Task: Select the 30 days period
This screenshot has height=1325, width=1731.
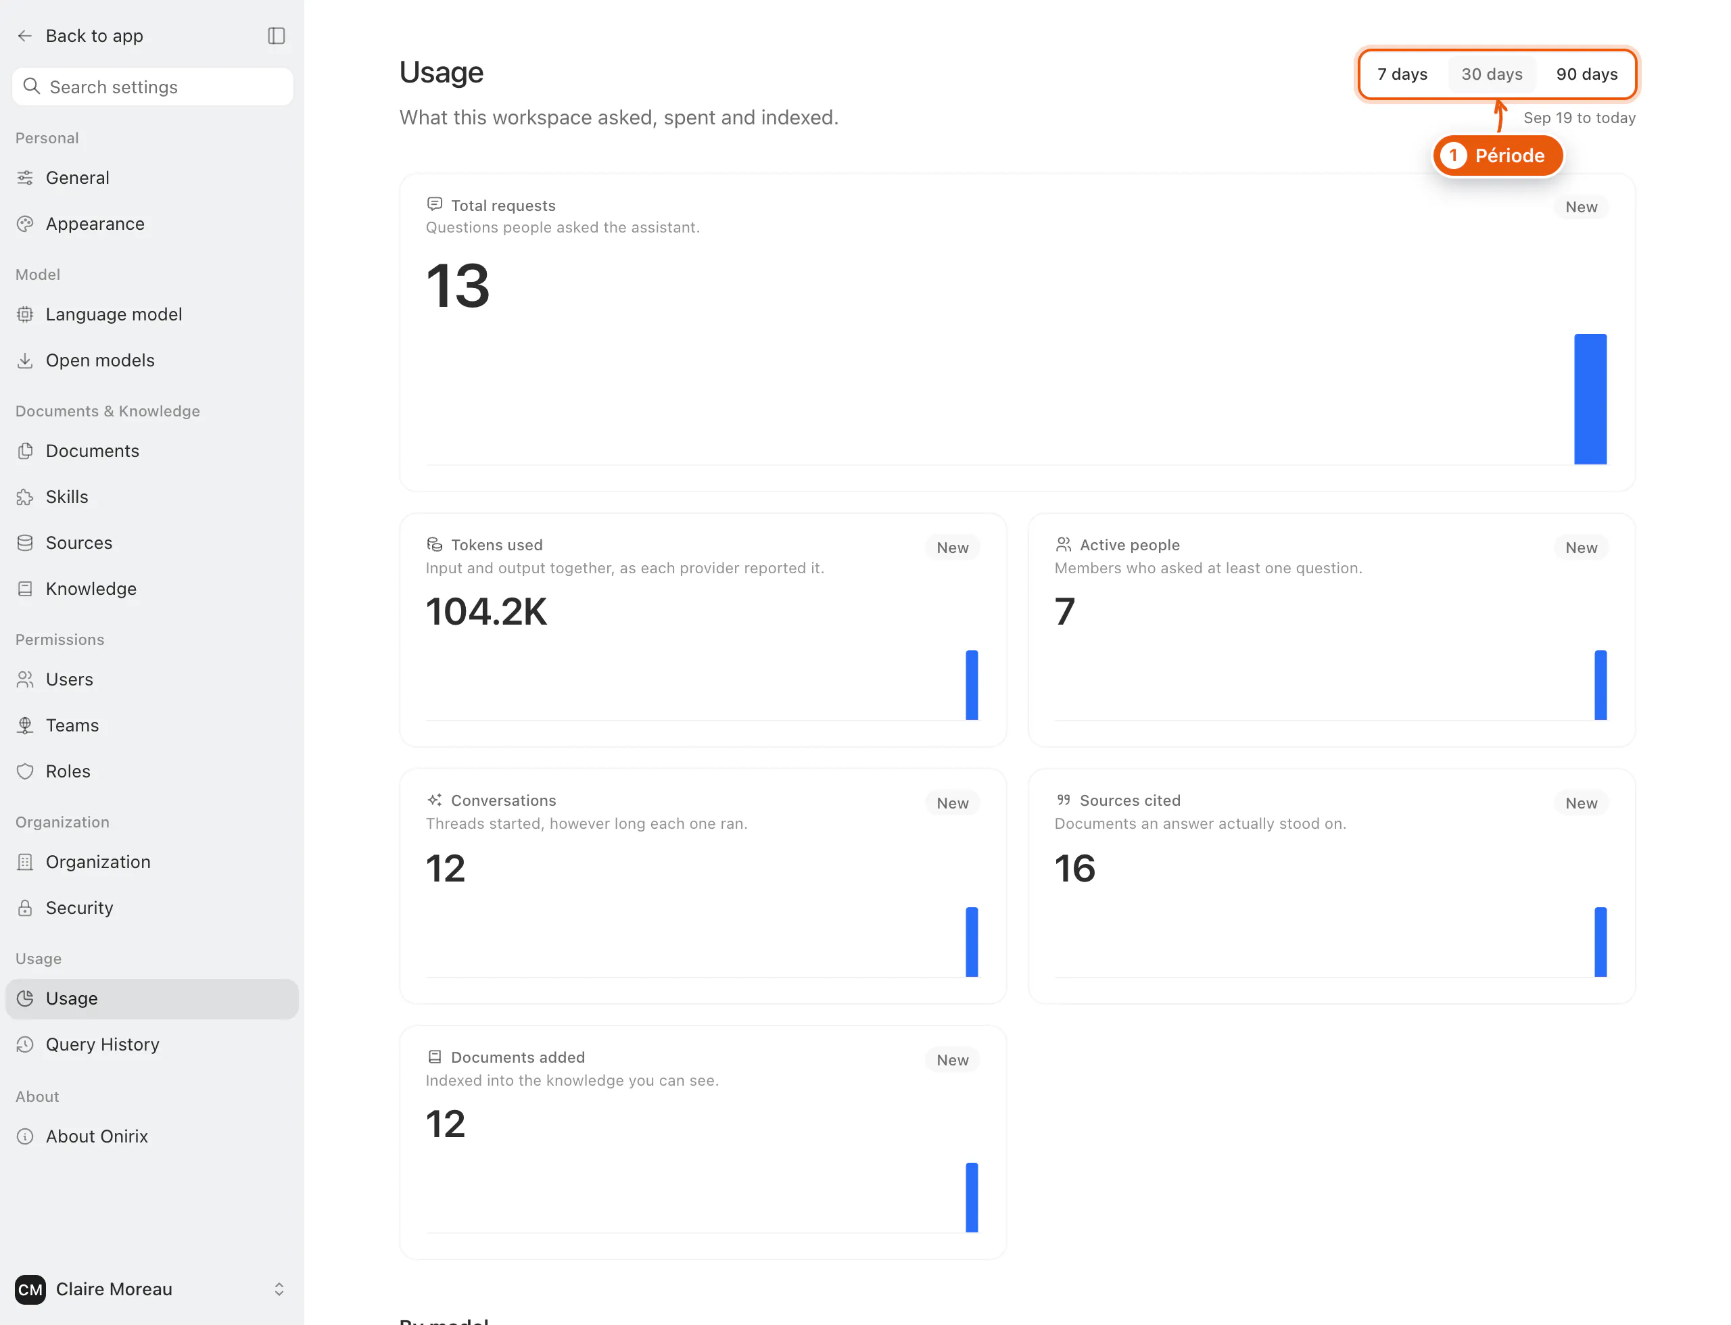Action: click(x=1491, y=74)
